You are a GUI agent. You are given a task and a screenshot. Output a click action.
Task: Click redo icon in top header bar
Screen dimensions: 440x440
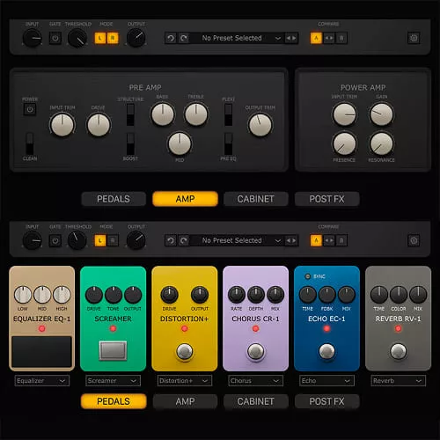coord(184,38)
